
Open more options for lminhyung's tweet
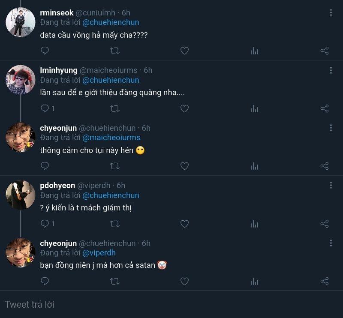point(331,70)
